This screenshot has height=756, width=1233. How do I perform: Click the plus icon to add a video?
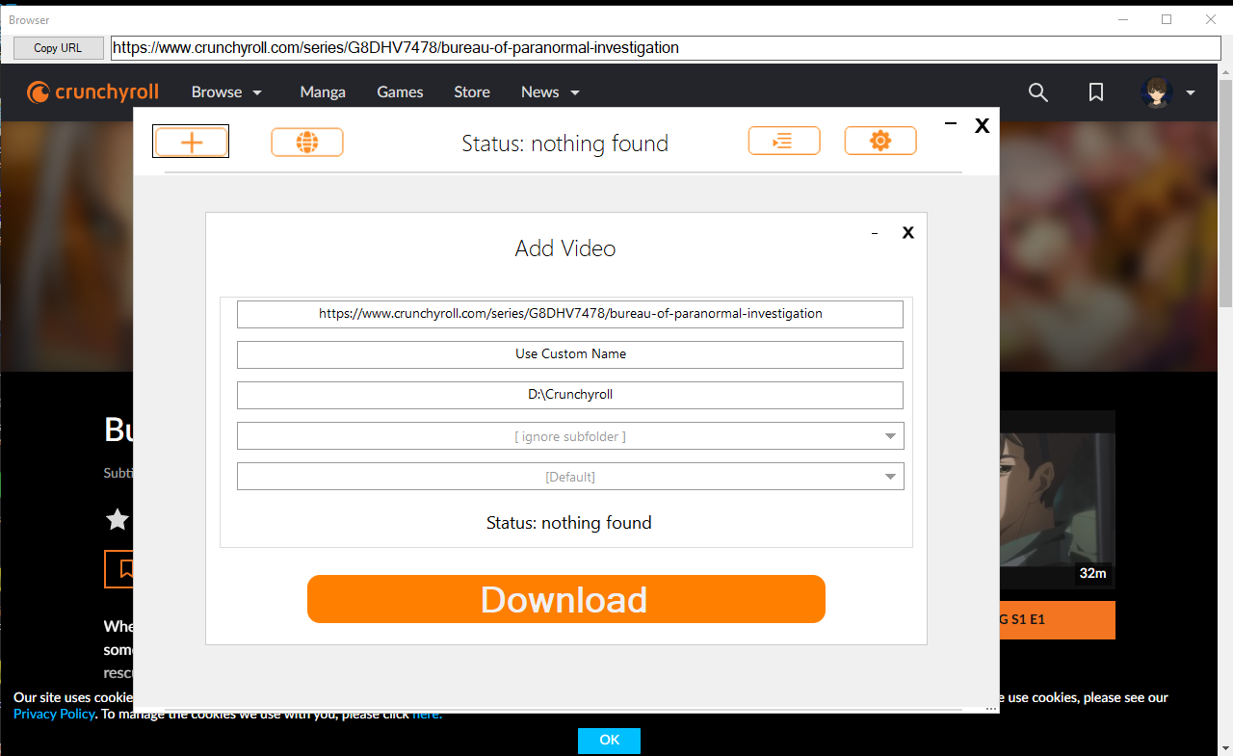[190, 141]
